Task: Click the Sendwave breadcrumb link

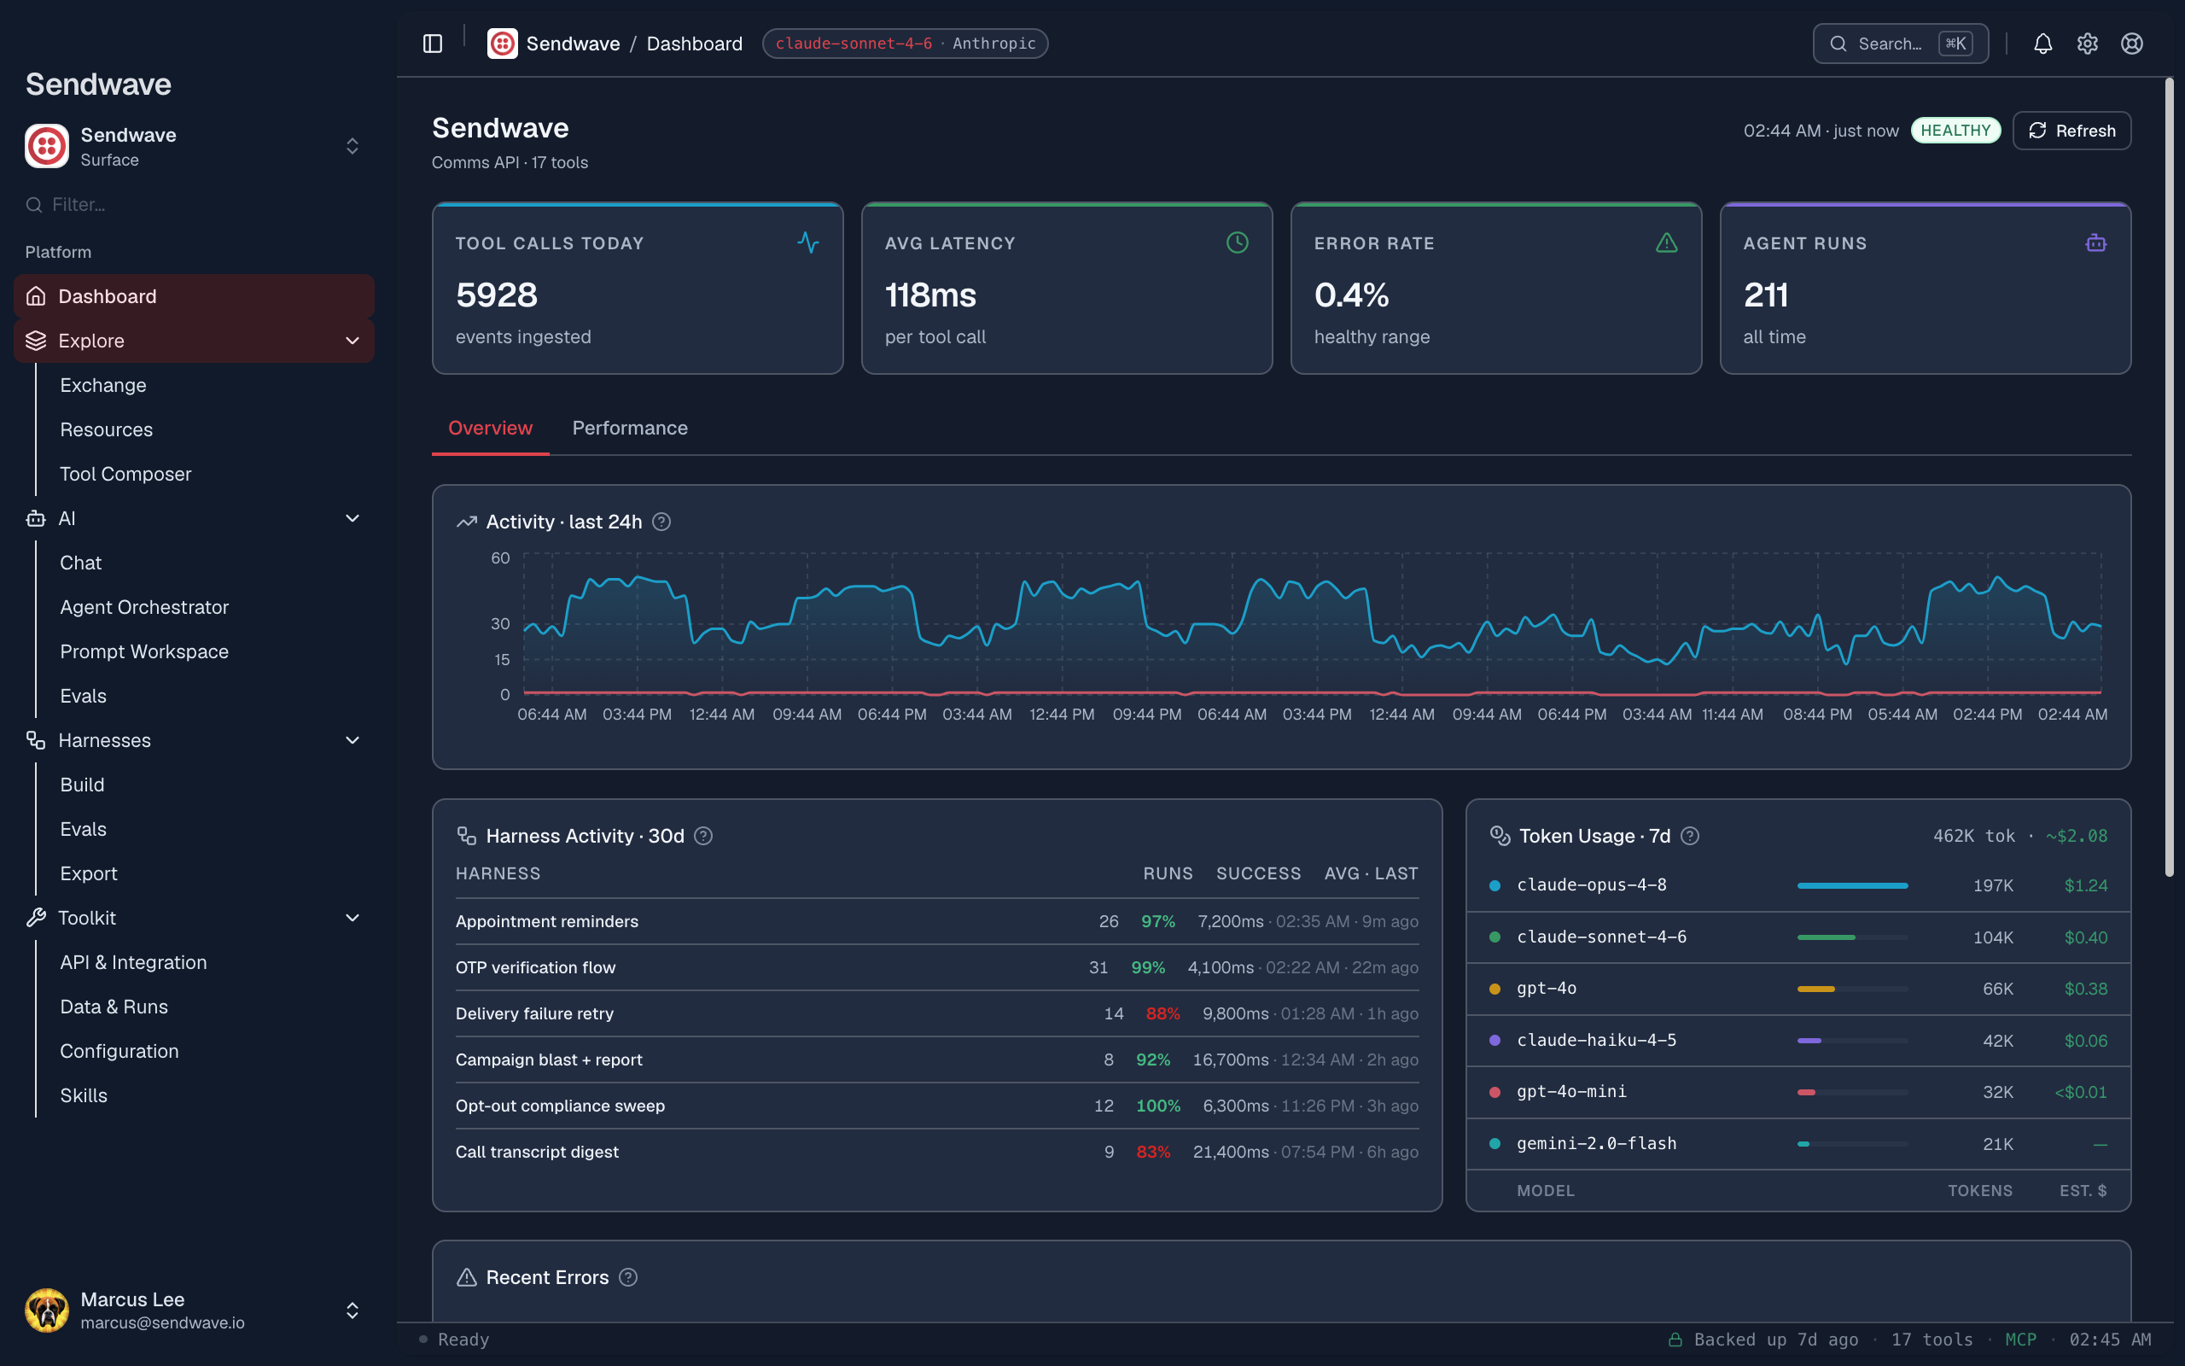Action: [x=573, y=44]
